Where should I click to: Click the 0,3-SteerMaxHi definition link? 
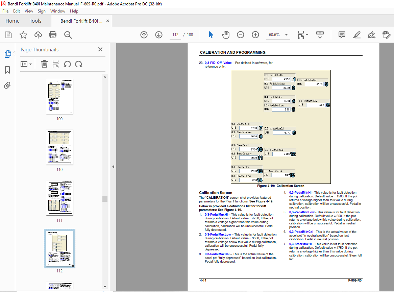point(300,244)
